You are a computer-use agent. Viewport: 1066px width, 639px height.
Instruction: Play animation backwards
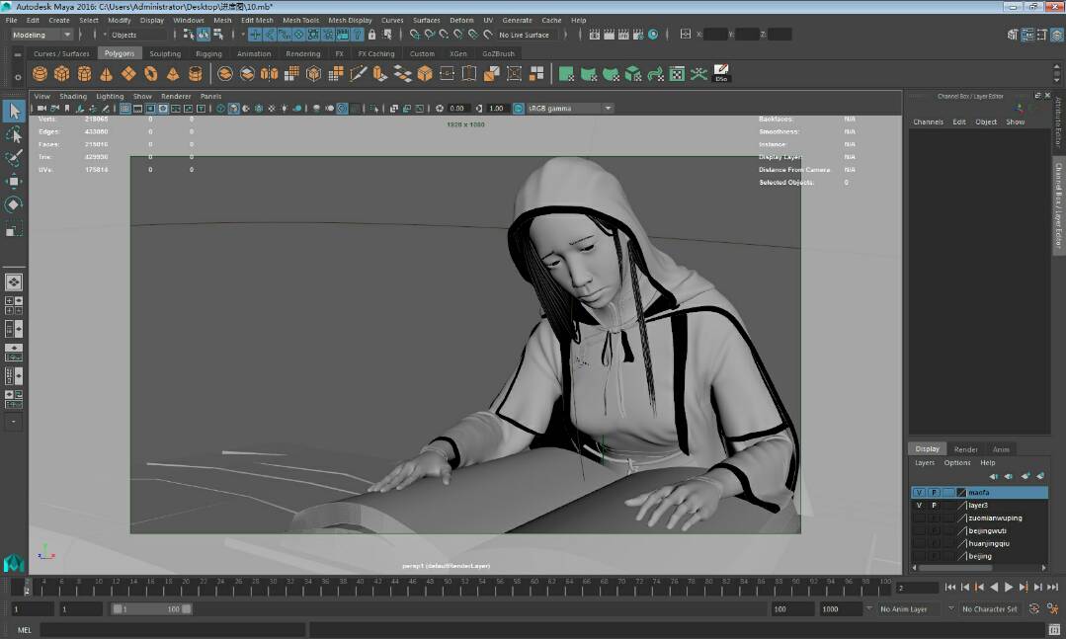[x=994, y=587]
